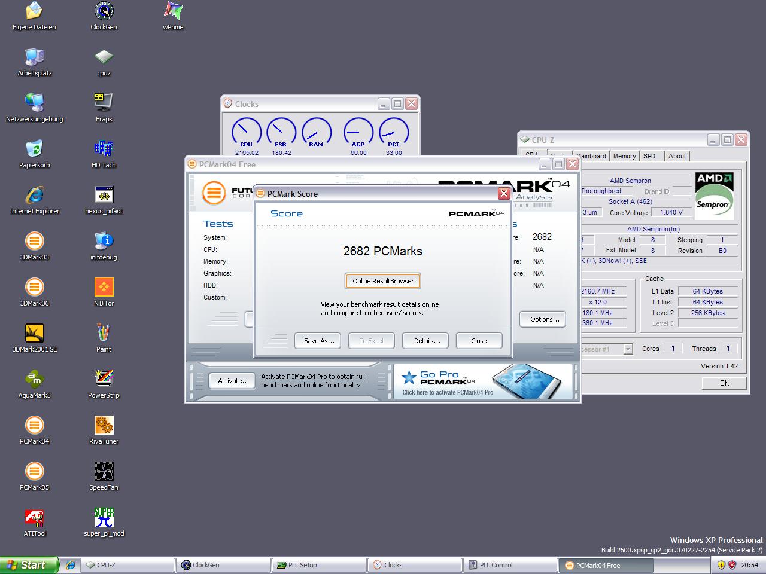Image resolution: width=766 pixels, height=574 pixels.
Task: Click the red shield tray icon
Action: 732,565
